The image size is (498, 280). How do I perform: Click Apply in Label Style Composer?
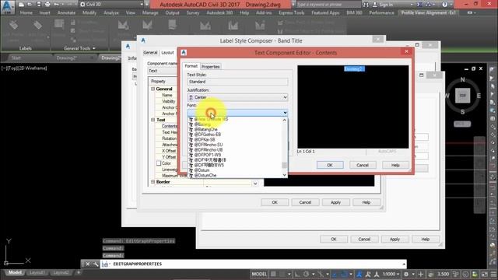tap(335, 202)
